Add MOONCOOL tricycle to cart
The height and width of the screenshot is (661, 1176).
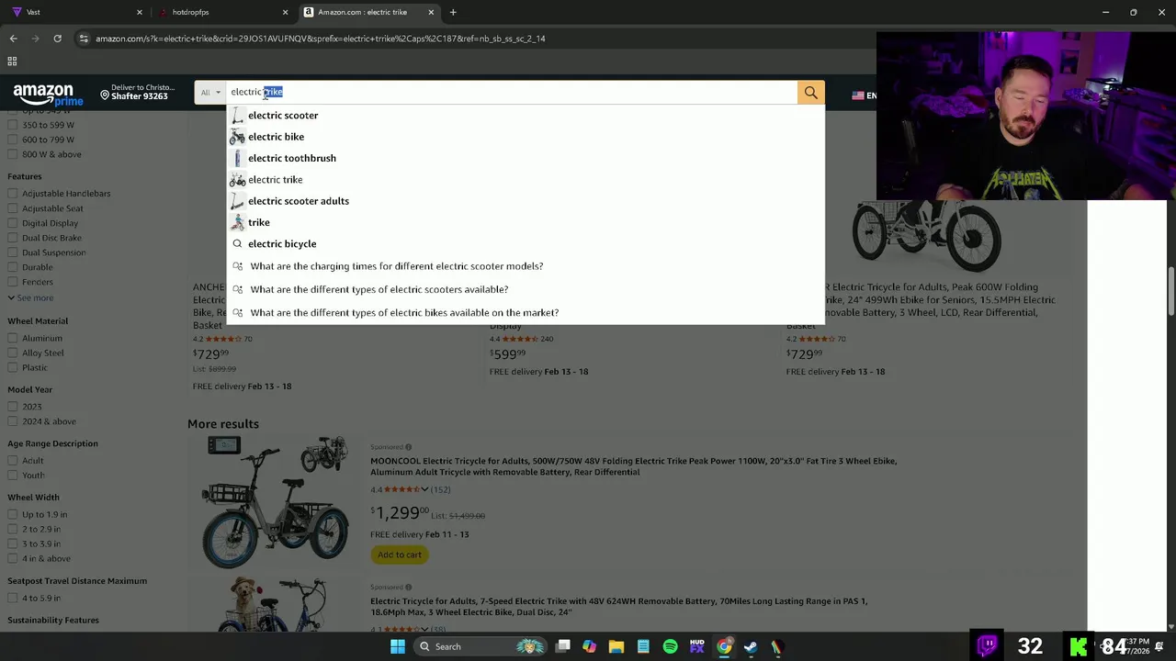pos(400,555)
